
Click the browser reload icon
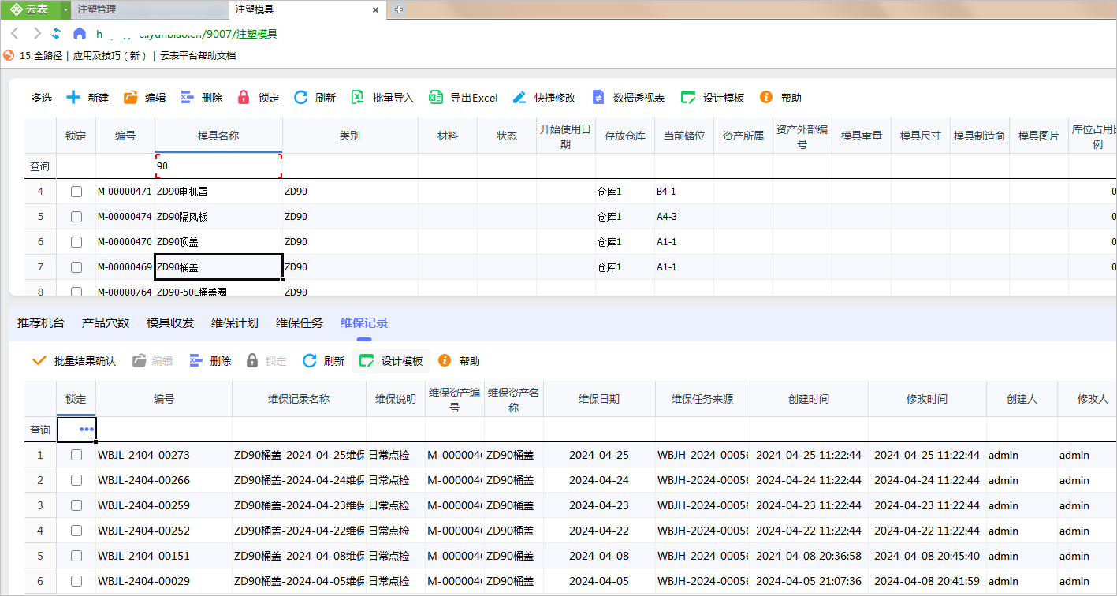click(x=57, y=34)
